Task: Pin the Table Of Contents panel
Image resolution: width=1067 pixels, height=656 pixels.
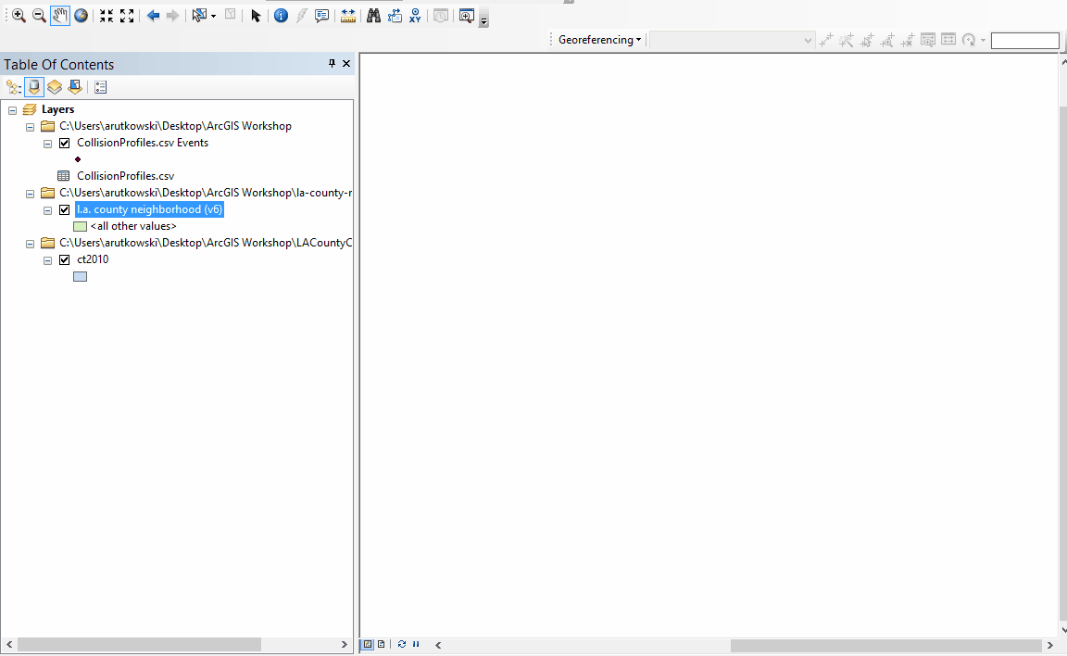Action: [x=333, y=63]
